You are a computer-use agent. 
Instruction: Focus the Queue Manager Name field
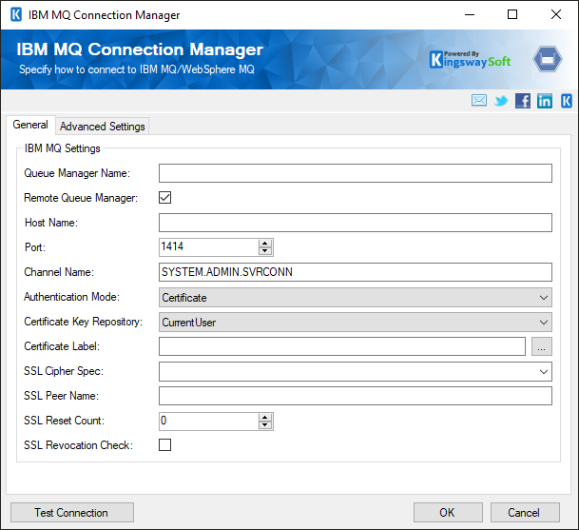click(356, 173)
